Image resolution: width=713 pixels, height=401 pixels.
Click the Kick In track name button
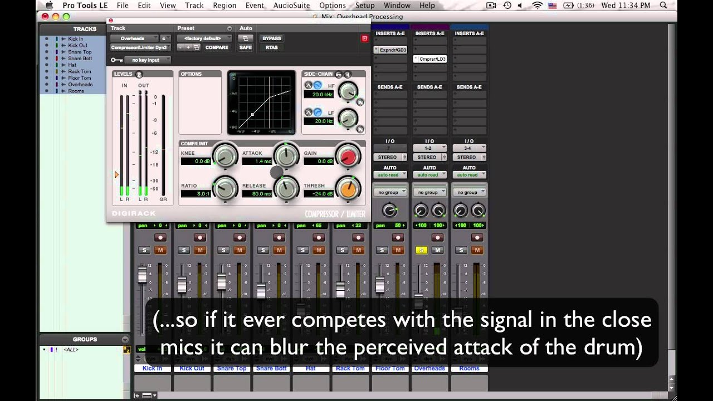point(152,368)
